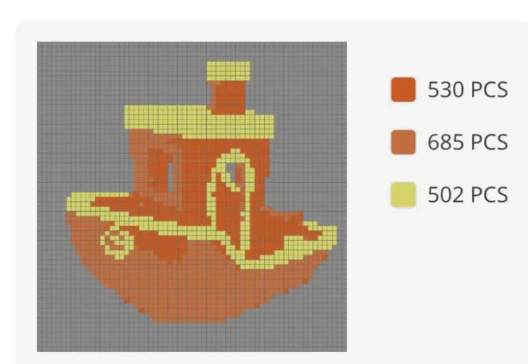528x364 pixels.
Task: Click the "530 PCS" count label
Action: pos(468,89)
